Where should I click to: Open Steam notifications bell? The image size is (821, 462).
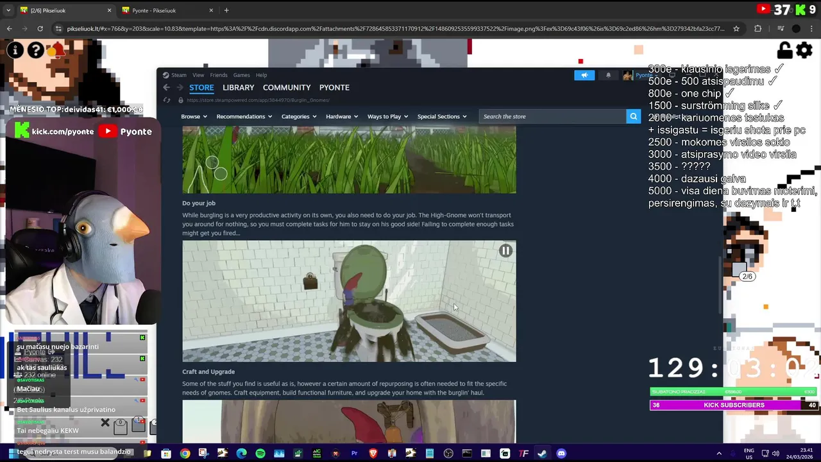coord(608,75)
